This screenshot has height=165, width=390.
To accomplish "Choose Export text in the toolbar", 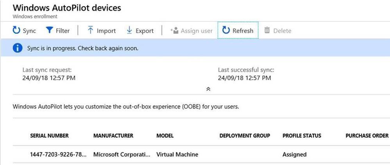I will pyautogui.click(x=145, y=31).
